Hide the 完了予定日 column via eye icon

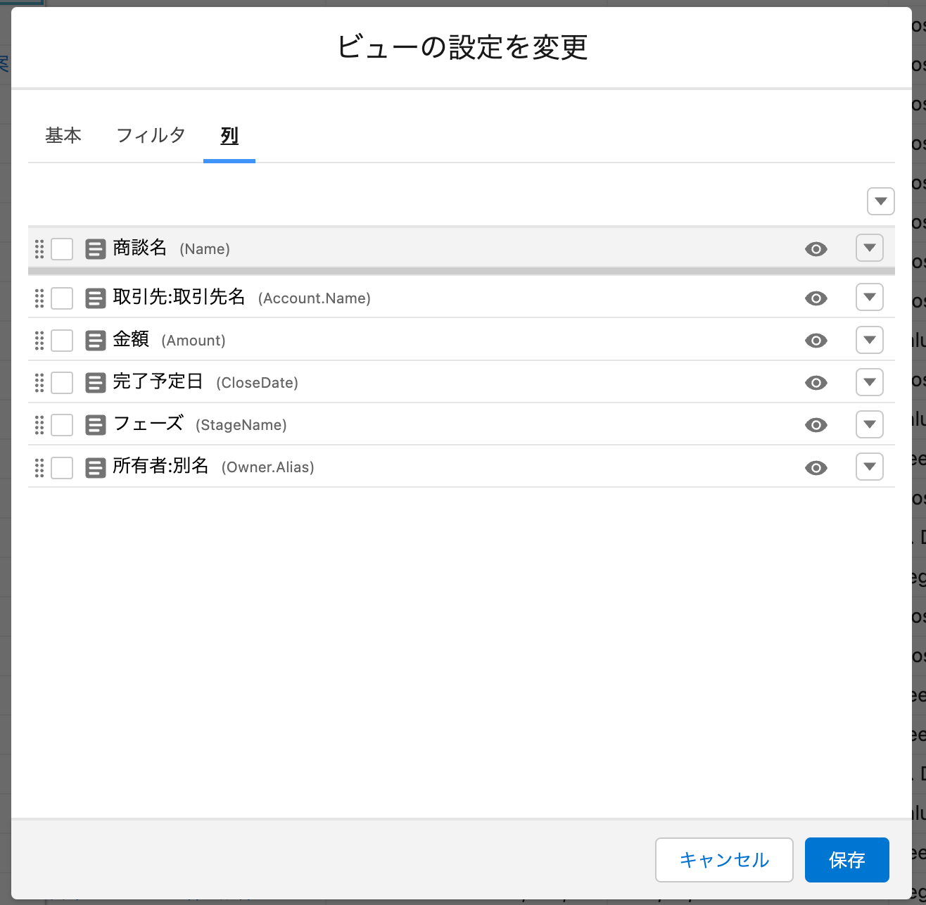tap(816, 383)
